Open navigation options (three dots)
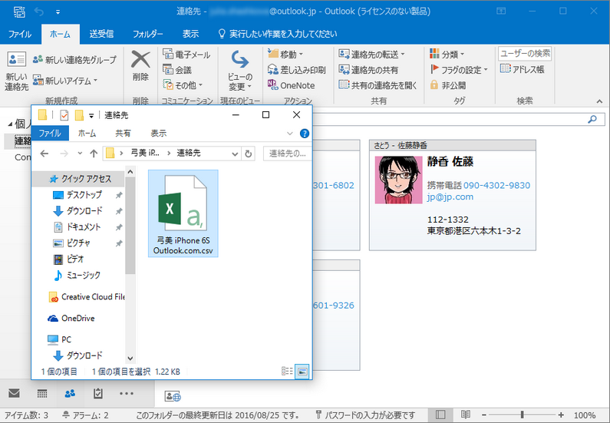 click(127, 393)
